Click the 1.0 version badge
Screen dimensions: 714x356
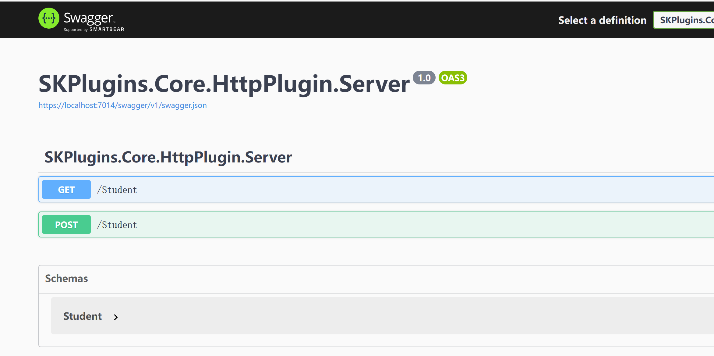424,78
